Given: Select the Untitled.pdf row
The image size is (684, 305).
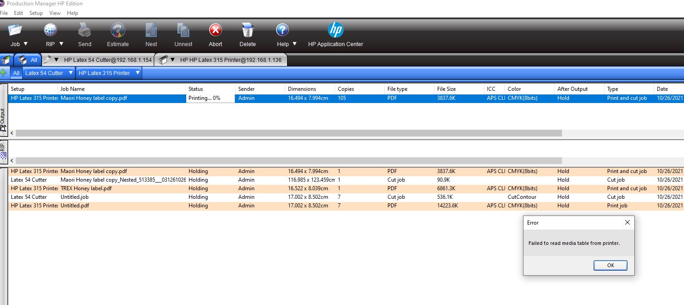Looking at the screenshot, I should point(346,206).
